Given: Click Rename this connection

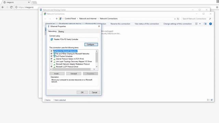Looking at the screenshot, I should pyautogui.click(x=120, y=24).
